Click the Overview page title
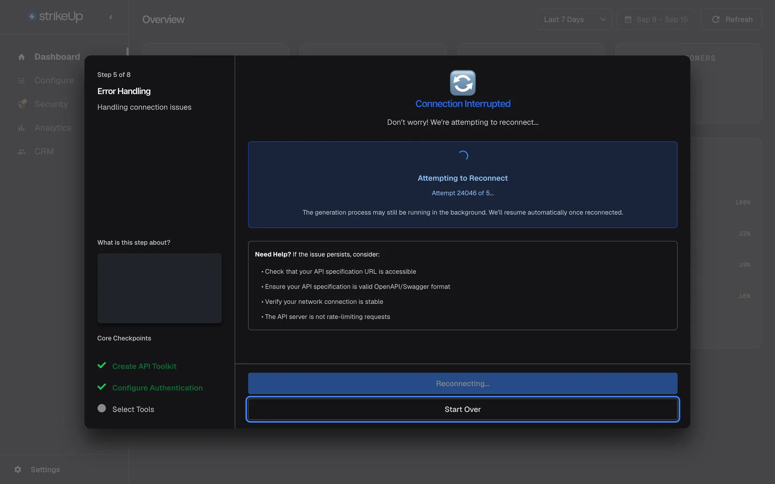Screen dimensions: 775x484 point(163,19)
